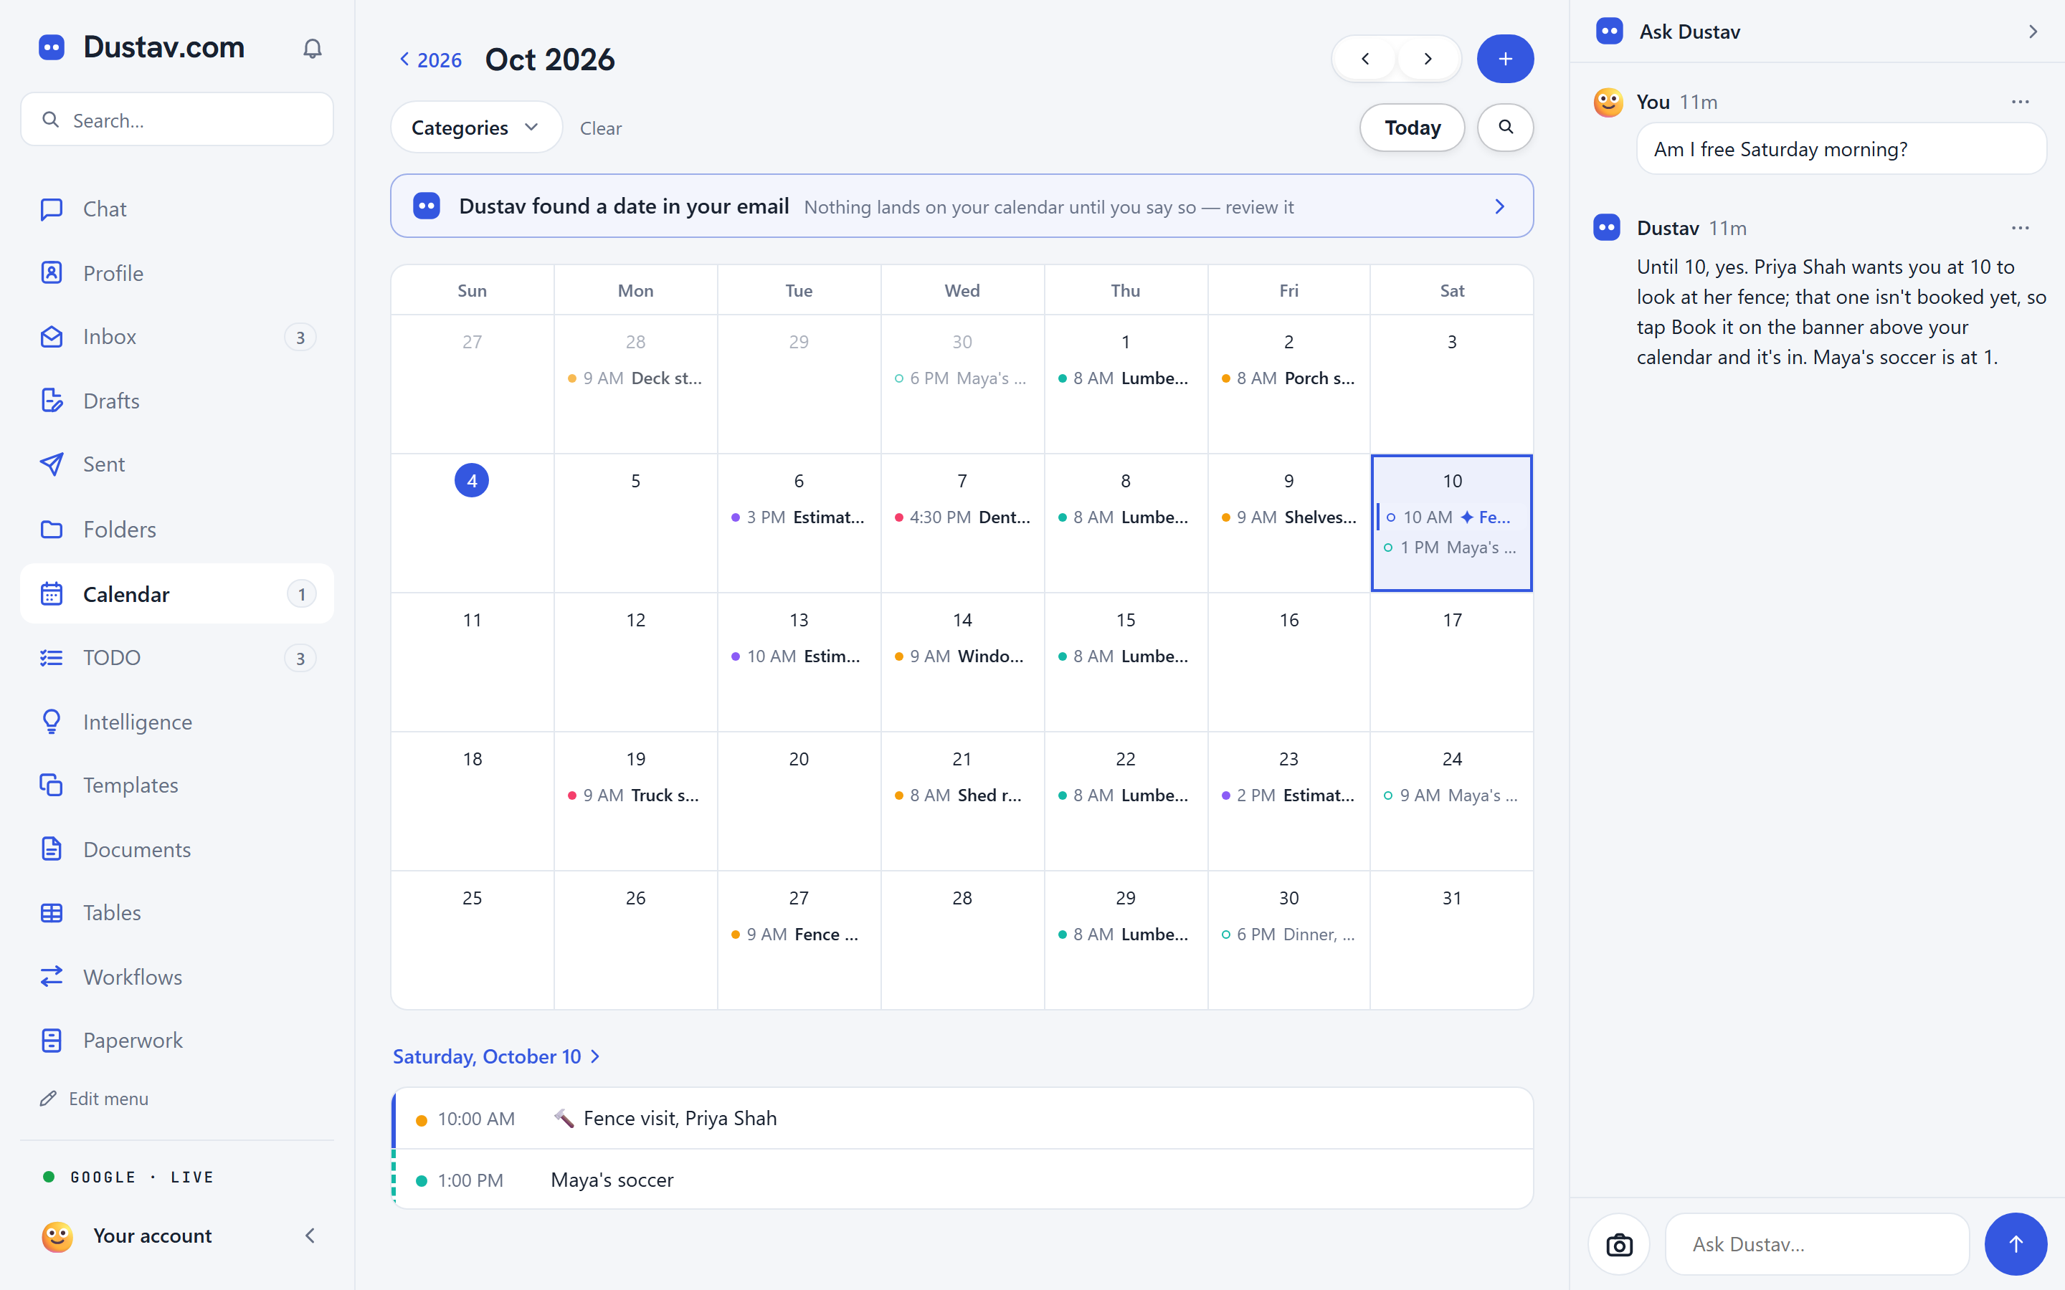The width and height of the screenshot is (2065, 1290).
Task: Click the TODO list icon
Action: click(x=51, y=658)
